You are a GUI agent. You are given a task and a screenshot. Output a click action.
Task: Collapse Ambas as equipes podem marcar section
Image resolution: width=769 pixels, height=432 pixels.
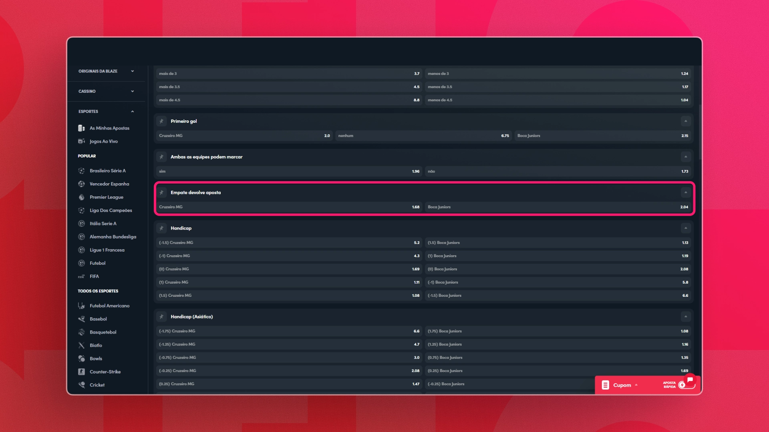click(x=685, y=157)
